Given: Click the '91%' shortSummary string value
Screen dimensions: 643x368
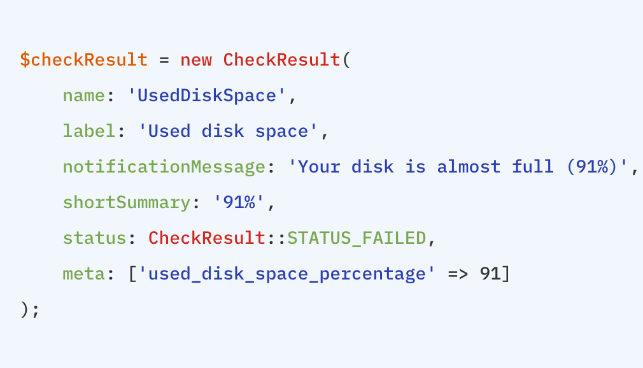Looking at the screenshot, I should tap(239, 202).
